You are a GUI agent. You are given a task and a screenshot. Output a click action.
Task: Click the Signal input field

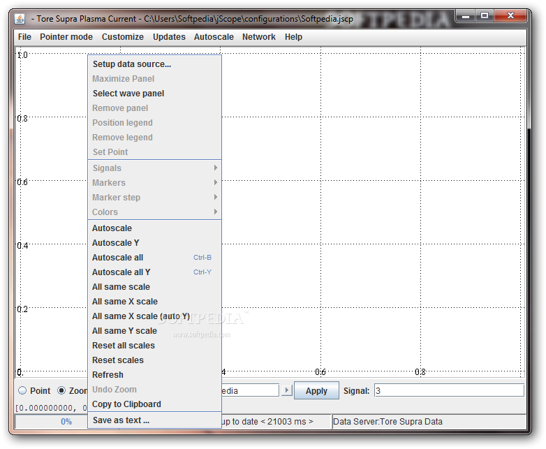(x=449, y=390)
